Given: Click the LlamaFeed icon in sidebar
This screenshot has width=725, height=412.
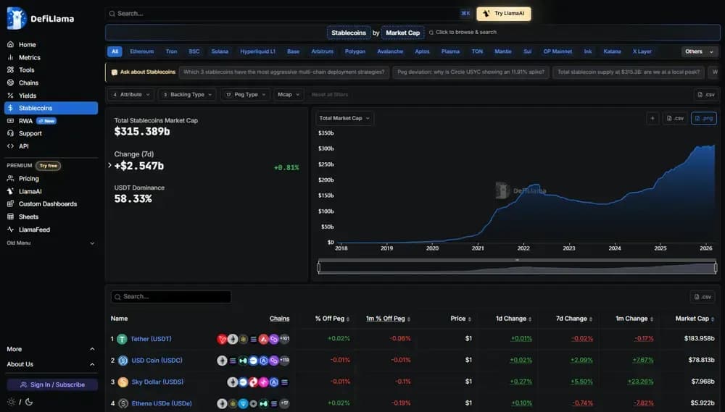Looking at the screenshot, I should click(x=11, y=230).
